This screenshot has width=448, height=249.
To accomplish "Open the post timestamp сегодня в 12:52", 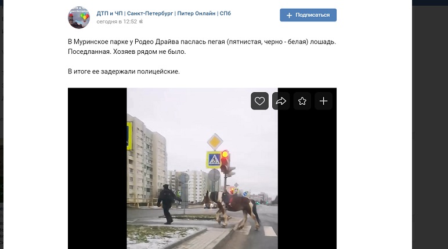I will click(117, 21).
